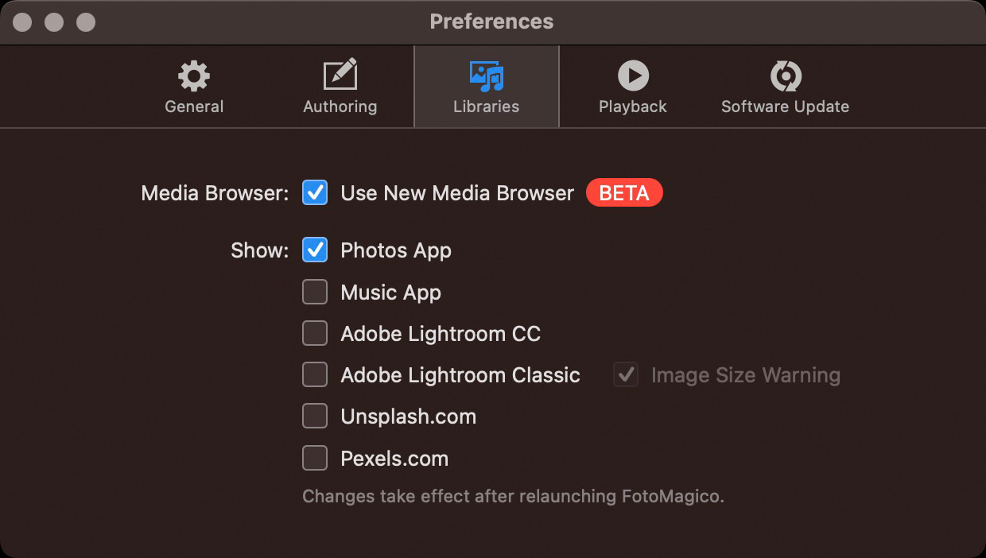
Task: Check the Adobe Lightroom Classic box
Action: [x=315, y=375]
